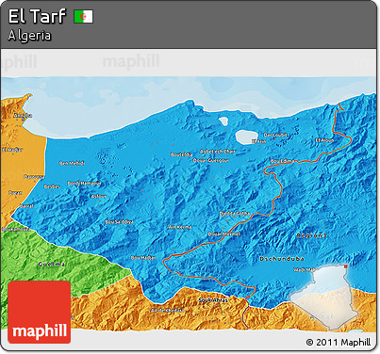Click the "Bouteldja" town label

[x=182, y=154]
